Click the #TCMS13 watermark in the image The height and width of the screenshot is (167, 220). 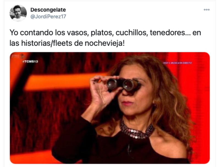[31, 61]
